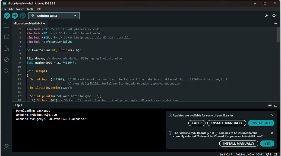Click YES to install the AVR core
This screenshot has width=281, height=156.
267,143
